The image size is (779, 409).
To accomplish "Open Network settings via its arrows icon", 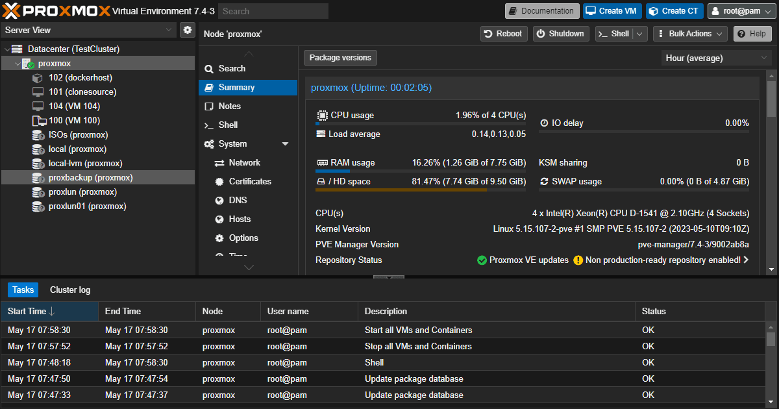I will (x=219, y=163).
